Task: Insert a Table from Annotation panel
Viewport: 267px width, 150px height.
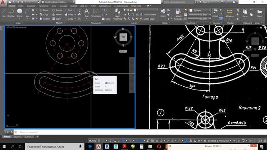Action: tap(106, 19)
